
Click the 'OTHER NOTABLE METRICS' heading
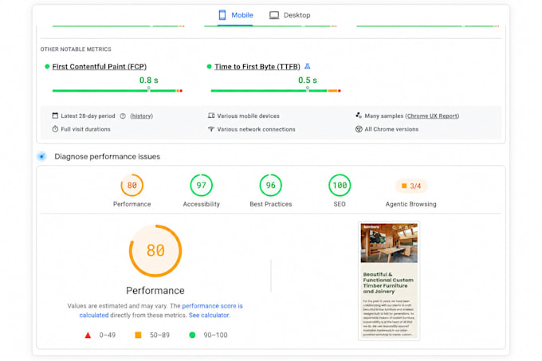coord(76,49)
